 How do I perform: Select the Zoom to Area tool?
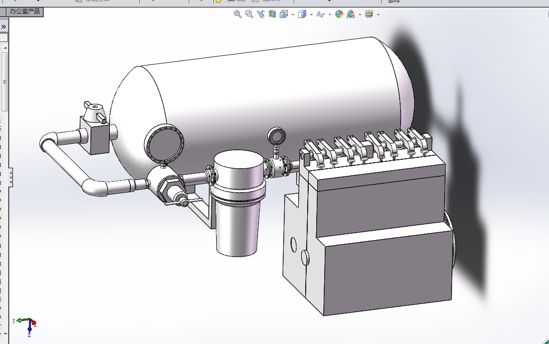[249, 14]
